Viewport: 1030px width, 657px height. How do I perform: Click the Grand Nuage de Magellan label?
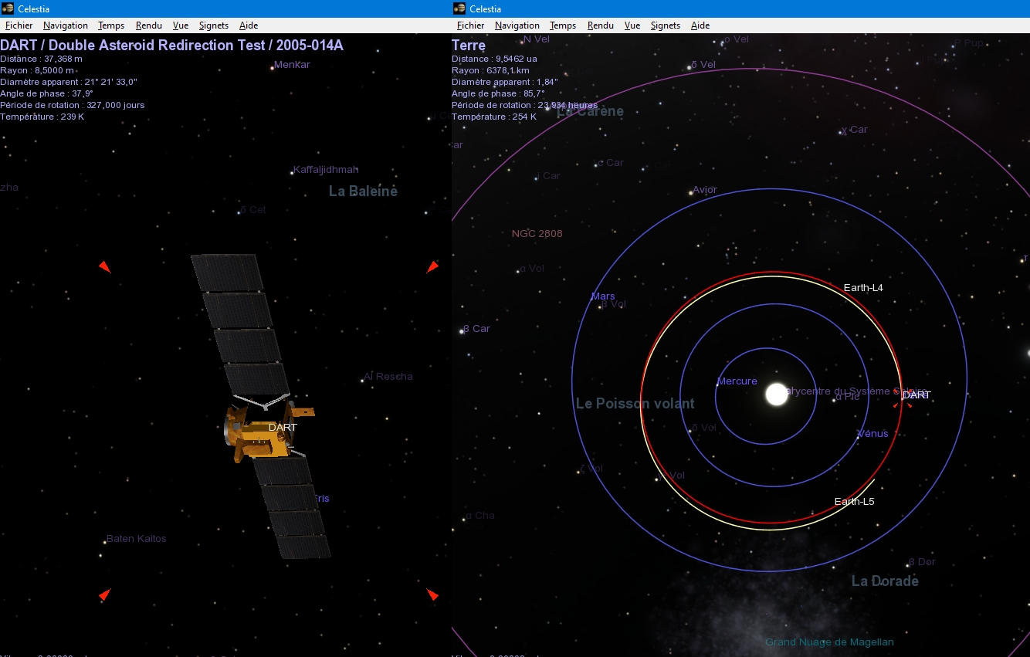coord(829,642)
